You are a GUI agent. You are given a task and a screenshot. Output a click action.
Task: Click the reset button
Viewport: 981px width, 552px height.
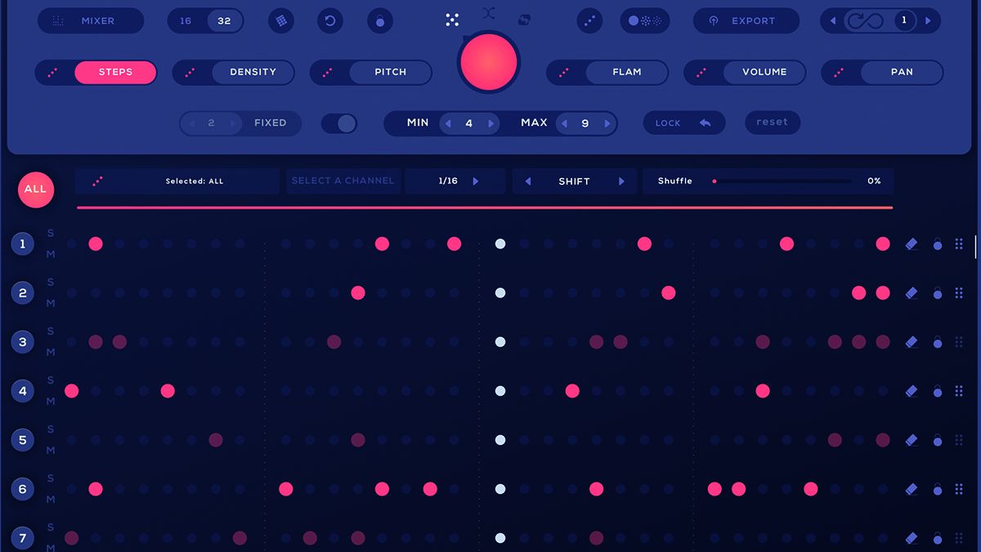773,123
